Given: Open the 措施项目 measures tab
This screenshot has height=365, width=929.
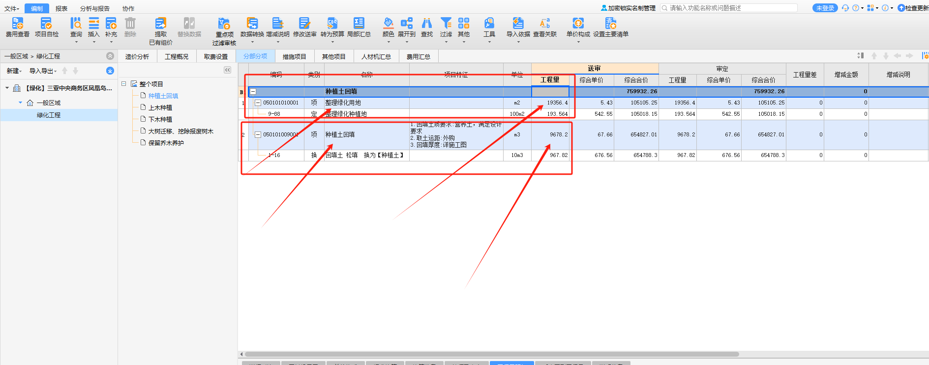Looking at the screenshot, I should click(x=295, y=56).
